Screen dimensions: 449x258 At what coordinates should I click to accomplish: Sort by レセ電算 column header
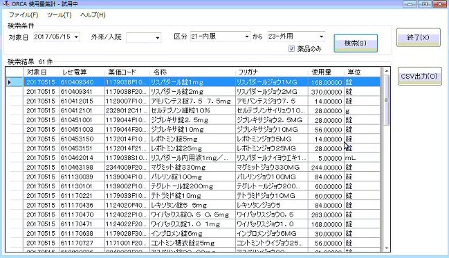pyautogui.click(x=82, y=72)
